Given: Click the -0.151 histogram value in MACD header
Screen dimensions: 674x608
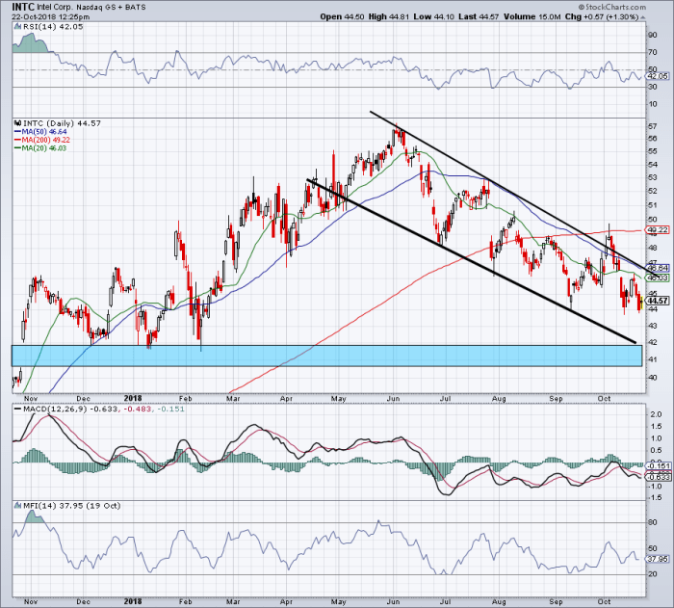Looking at the screenshot, I should coord(171,409).
